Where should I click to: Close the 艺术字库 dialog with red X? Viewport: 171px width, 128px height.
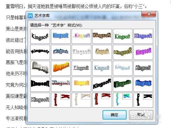[148, 14]
